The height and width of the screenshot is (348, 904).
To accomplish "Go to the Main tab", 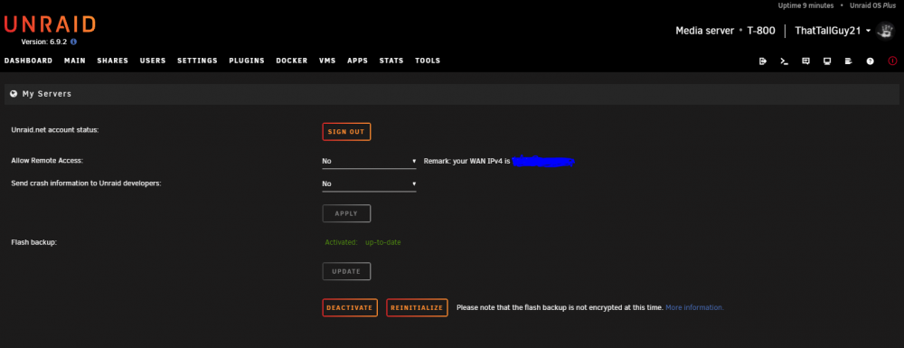I will pyautogui.click(x=75, y=61).
